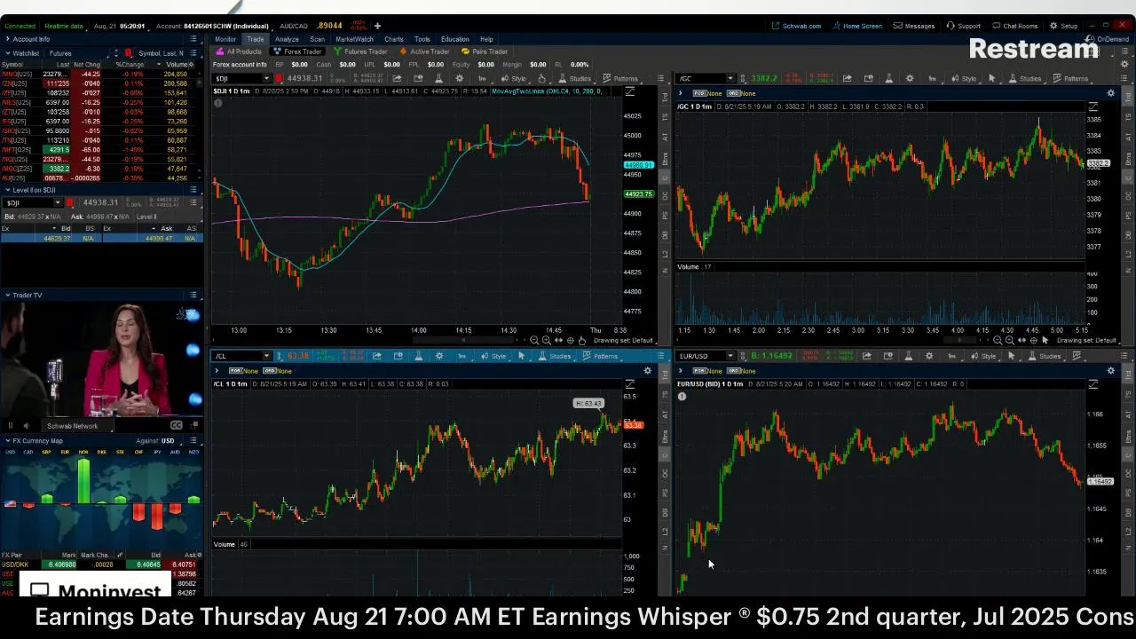Open the Pairs Trader sub-tab
The height and width of the screenshot is (639, 1136).
pos(485,51)
